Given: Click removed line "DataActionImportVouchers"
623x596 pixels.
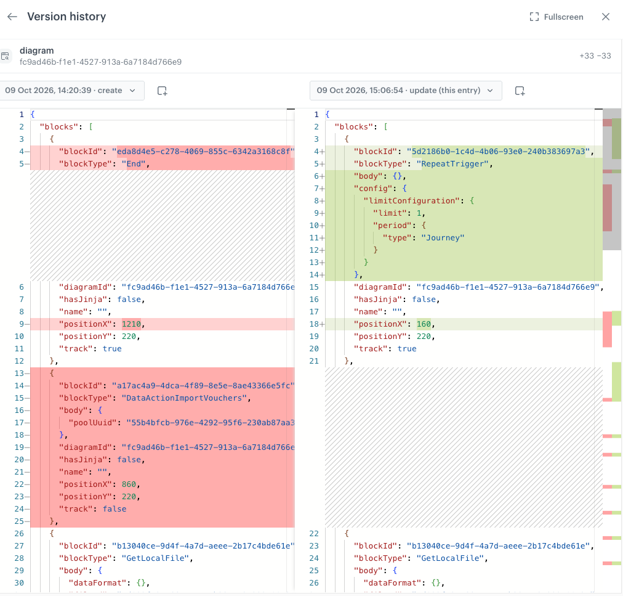Looking at the screenshot, I should click(155, 398).
